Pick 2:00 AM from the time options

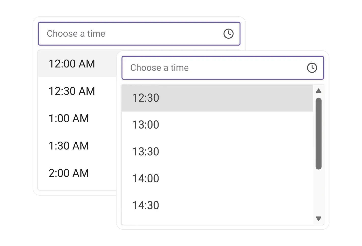(x=68, y=173)
